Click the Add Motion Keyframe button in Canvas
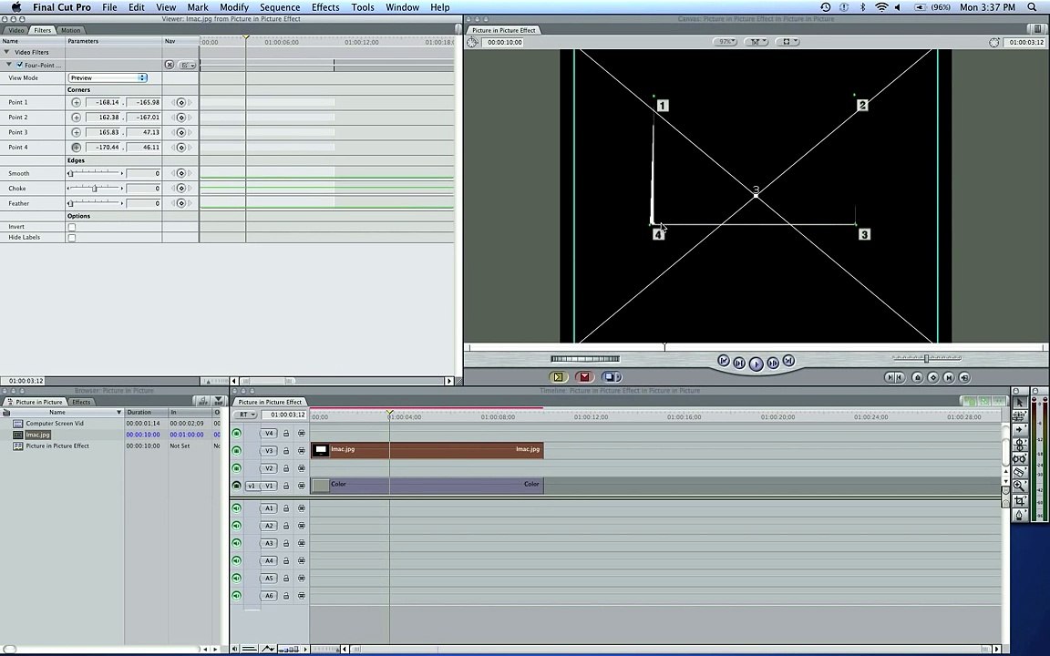The image size is (1050, 656). pos(932,377)
